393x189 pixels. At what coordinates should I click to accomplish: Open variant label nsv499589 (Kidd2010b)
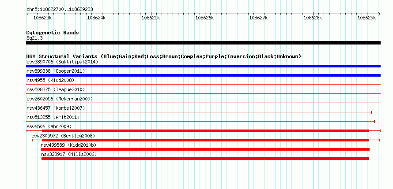click(x=69, y=145)
